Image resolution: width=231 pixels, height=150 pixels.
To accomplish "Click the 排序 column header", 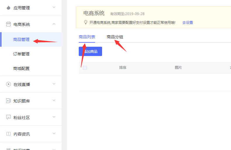I will (123, 68).
